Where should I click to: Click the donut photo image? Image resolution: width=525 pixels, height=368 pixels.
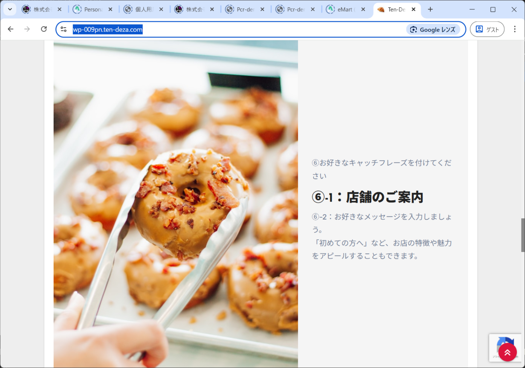coord(176,204)
